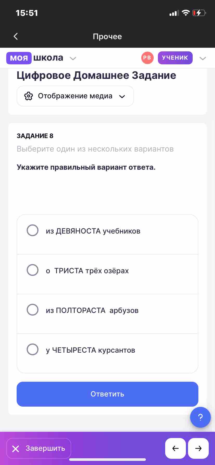Select answer о ТРИСТА трёх озёрах
Screen dimensions: 215x465
[107, 274]
